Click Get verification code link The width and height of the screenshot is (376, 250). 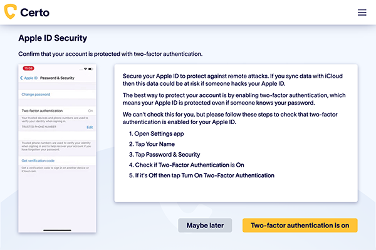tap(38, 160)
